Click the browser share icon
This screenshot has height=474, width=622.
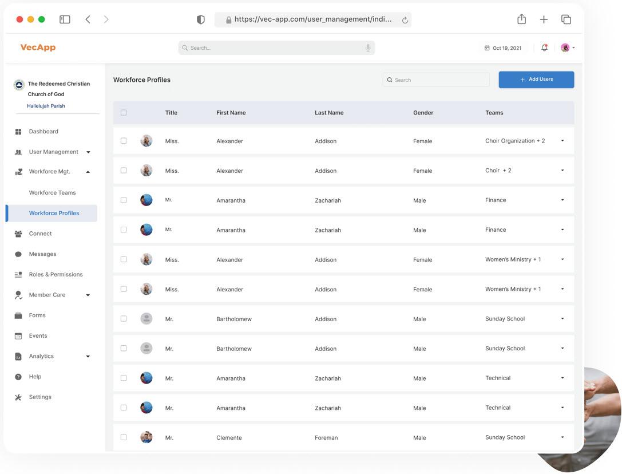click(x=521, y=19)
